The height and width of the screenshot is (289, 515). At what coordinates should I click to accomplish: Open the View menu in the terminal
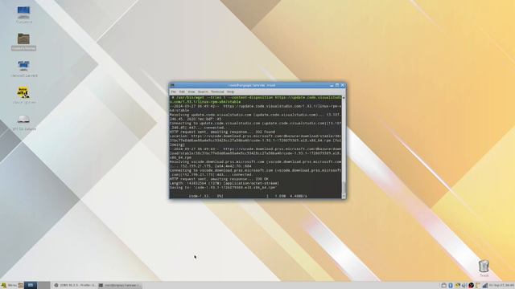(192, 92)
